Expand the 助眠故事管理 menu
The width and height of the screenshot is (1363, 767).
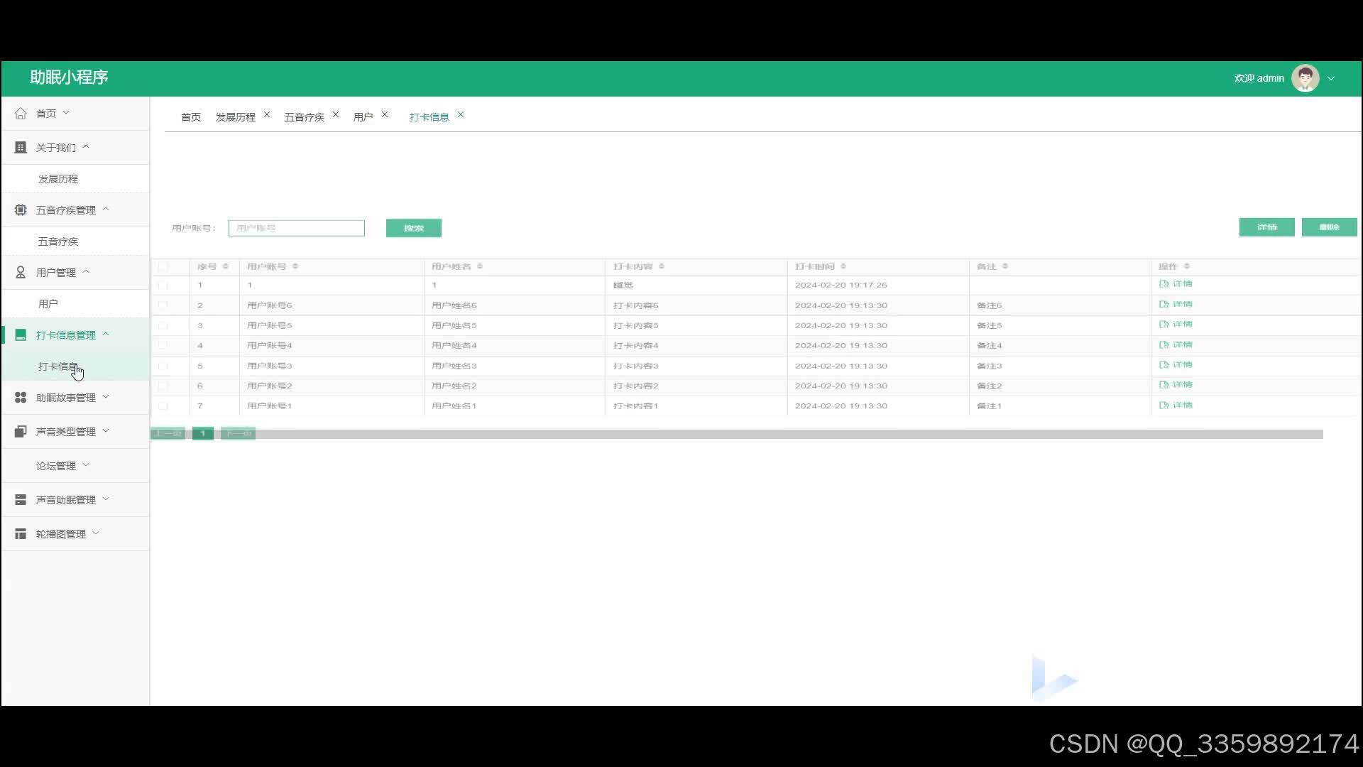pos(106,396)
